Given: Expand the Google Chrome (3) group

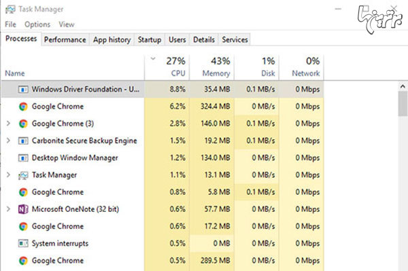Looking at the screenshot, I should 8,124.
